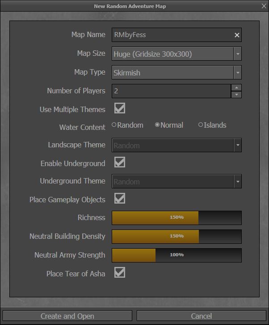Increase the Number of Players value
Viewport: 269px width, 325px height.
(x=236, y=87)
